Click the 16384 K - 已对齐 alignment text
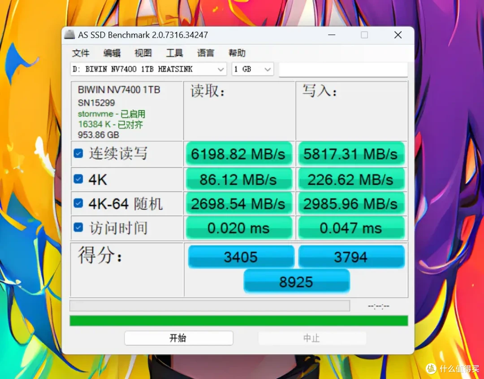This screenshot has width=484, height=379. pos(110,125)
